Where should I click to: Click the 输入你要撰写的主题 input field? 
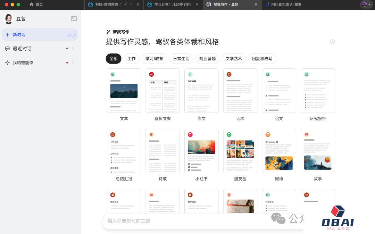[184, 221]
